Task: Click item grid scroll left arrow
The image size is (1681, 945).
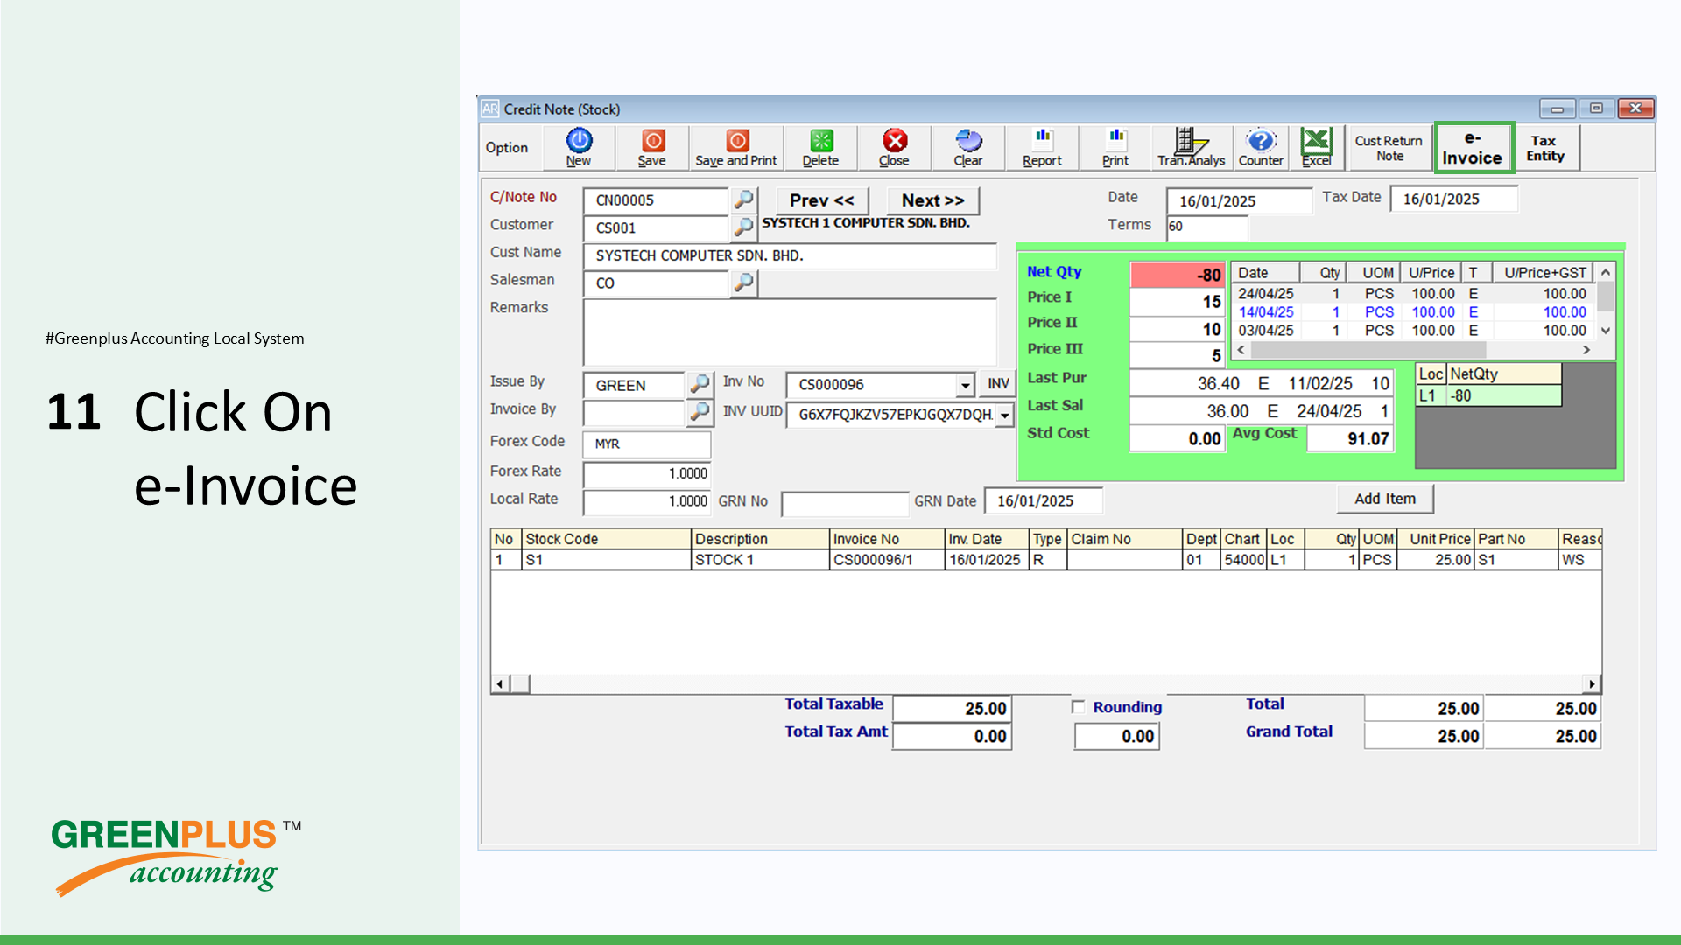Action: [x=500, y=683]
